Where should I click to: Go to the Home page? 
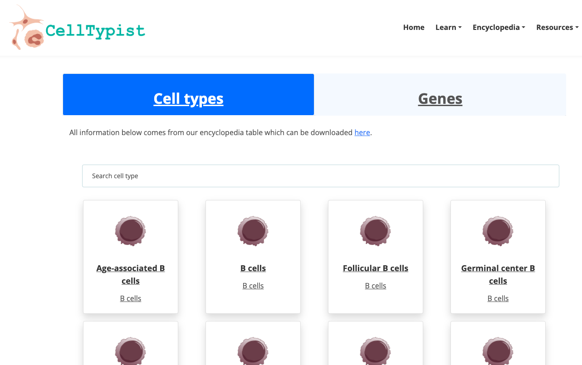414,27
